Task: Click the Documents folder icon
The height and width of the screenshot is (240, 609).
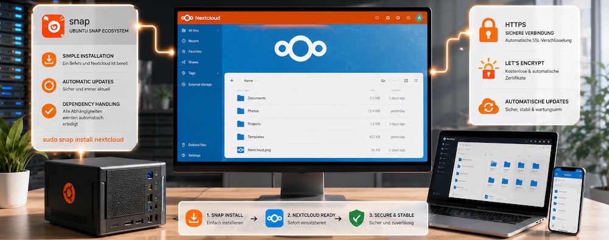Action: click(241, 98)
